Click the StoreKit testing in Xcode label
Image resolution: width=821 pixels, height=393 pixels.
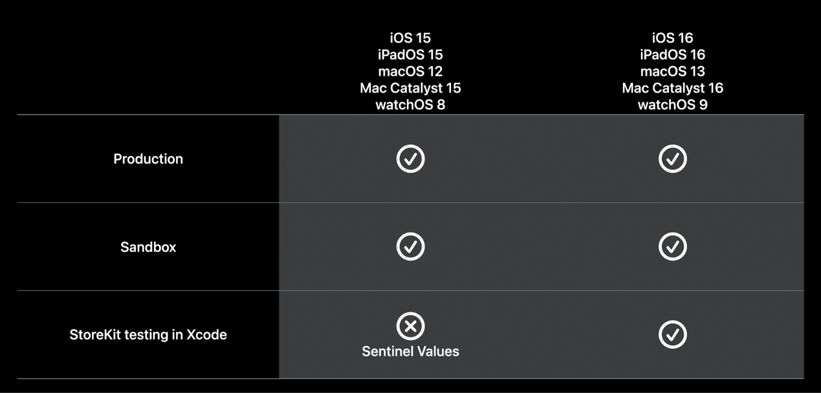(x=148, y=335)
